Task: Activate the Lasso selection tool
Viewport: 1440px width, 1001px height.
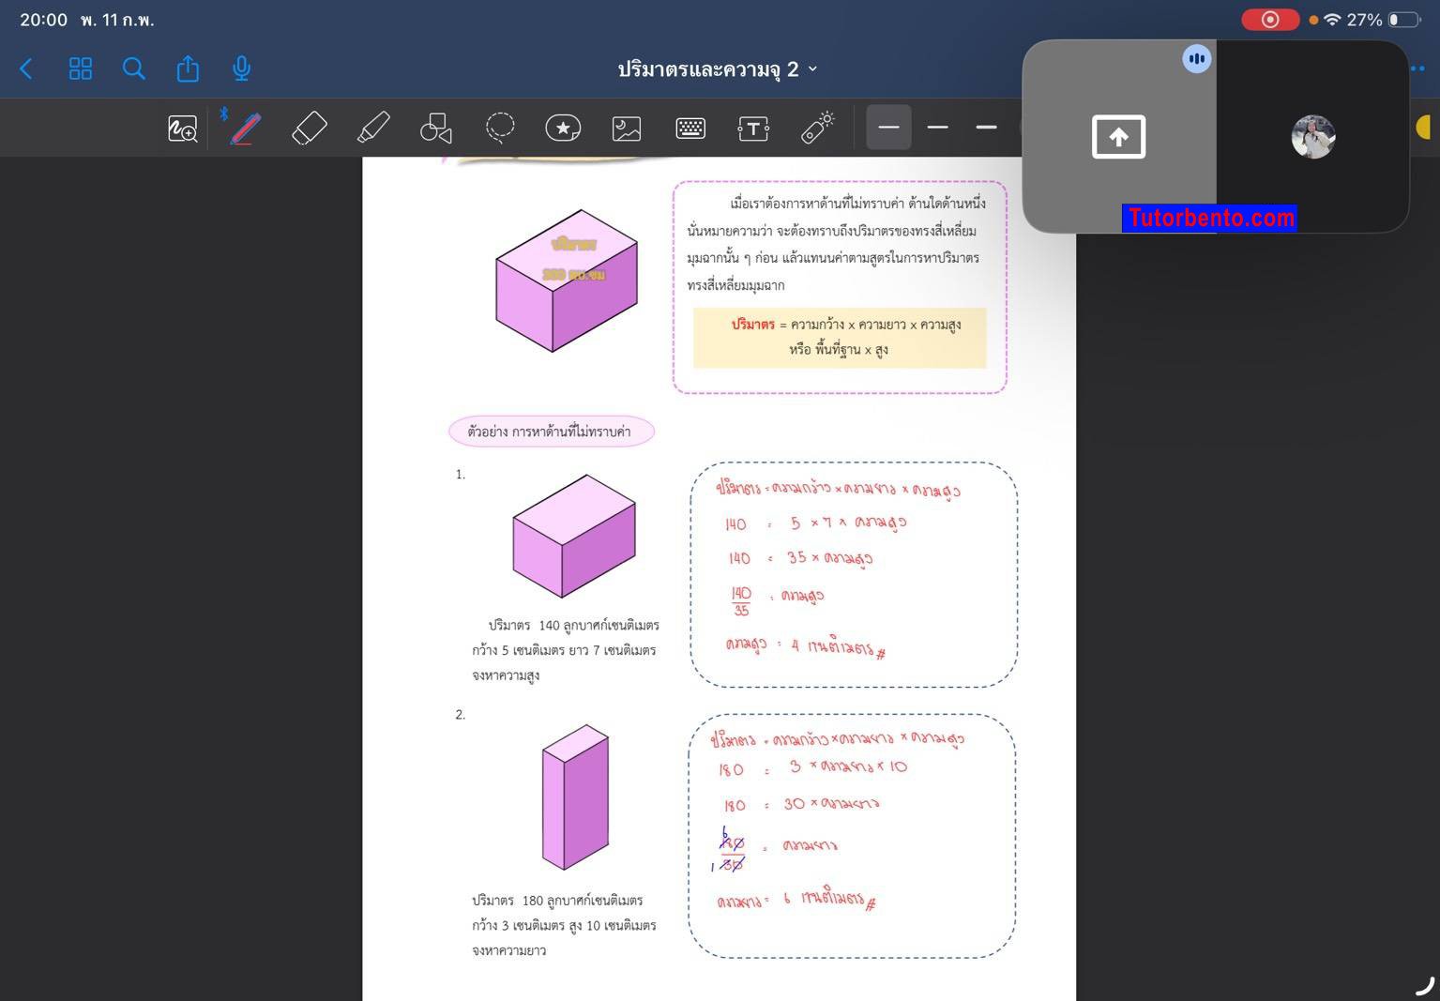Action: pos(501,128)
